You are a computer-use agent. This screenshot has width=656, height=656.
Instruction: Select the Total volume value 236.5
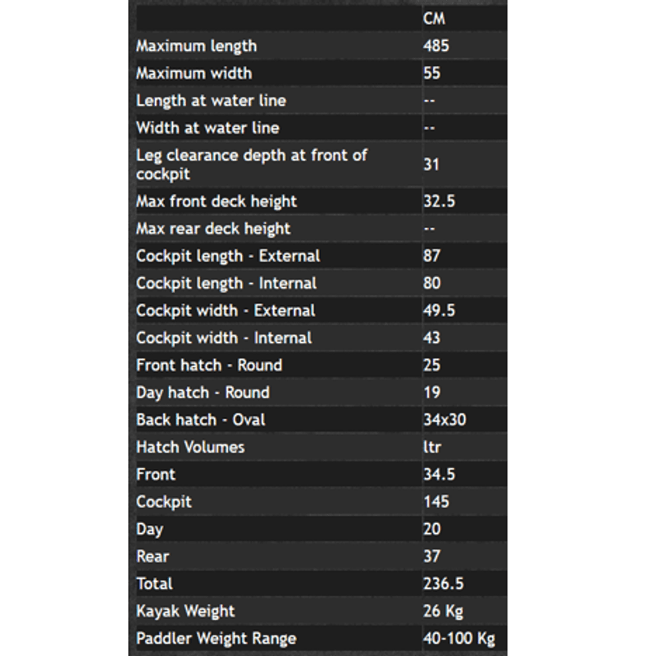443,584
